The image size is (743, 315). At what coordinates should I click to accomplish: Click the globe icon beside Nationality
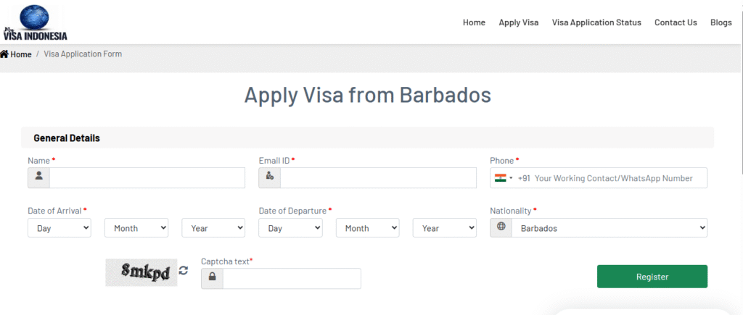[x=501, y=228]
